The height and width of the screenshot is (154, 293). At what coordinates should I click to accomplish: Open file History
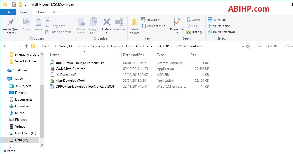pyautogui.click(x=194, y=32)
